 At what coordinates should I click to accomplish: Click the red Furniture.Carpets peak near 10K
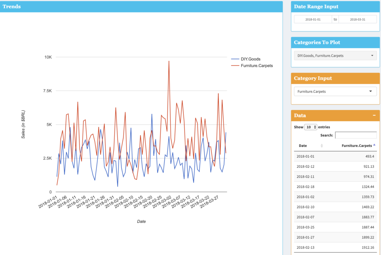tap(169, 62)
